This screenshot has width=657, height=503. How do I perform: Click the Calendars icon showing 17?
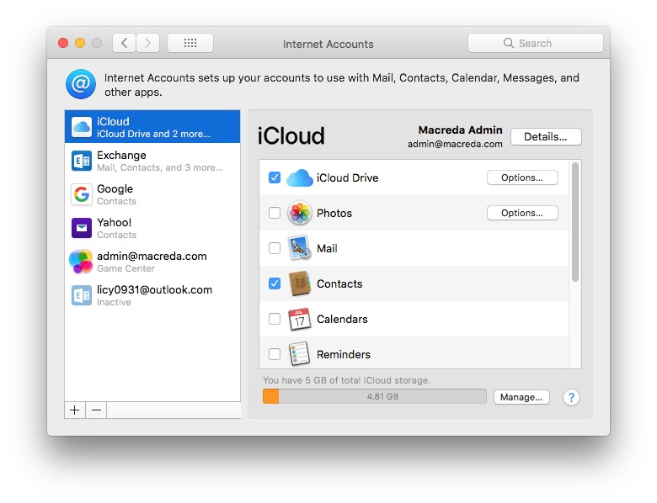pyautogui.click(x=300, y=319)
